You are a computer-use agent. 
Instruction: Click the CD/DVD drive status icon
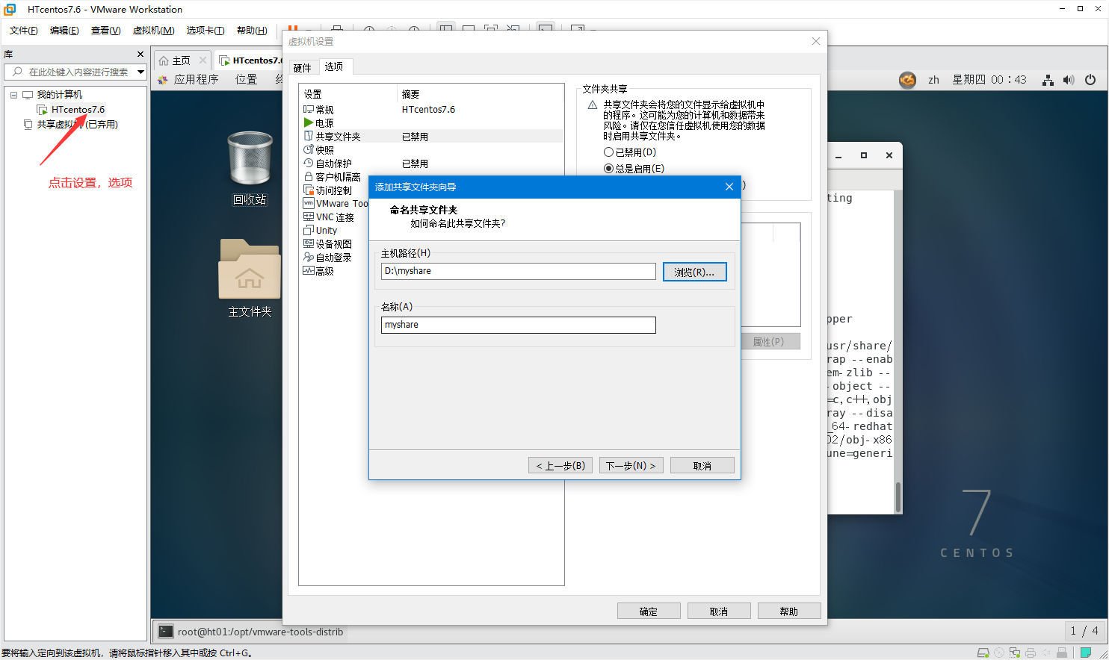click(x=999, y=653)
